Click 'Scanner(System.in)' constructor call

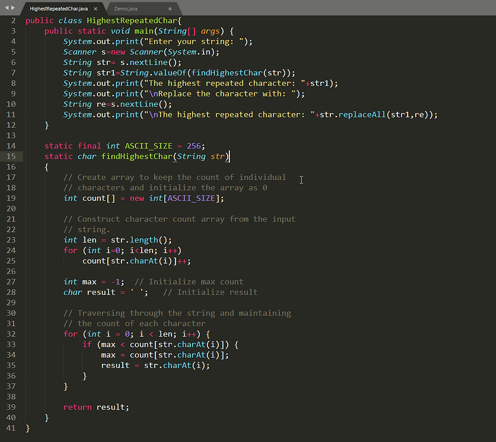[172, 52]
